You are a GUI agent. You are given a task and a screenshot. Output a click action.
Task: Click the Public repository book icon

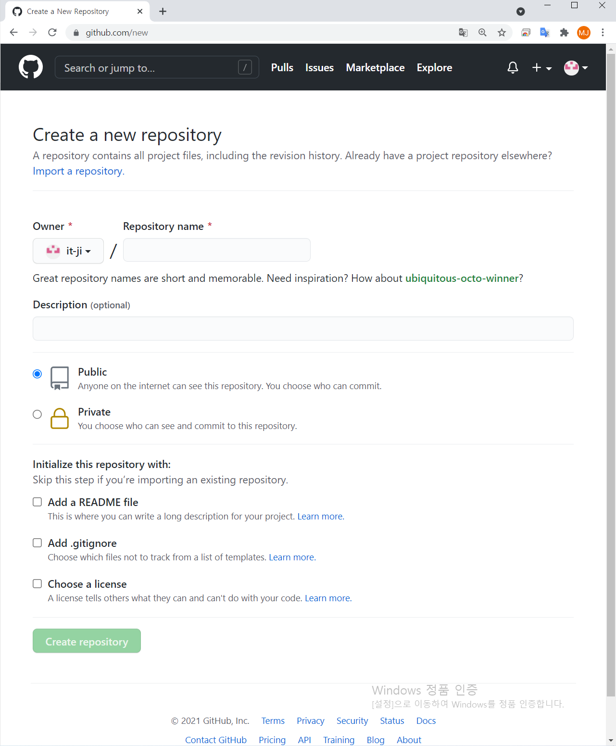click(60, 379)
